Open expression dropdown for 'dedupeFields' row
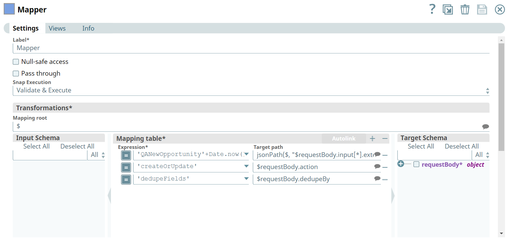This screenshot has height=243, width=509. pyautogui.click(x=246, y=179)
